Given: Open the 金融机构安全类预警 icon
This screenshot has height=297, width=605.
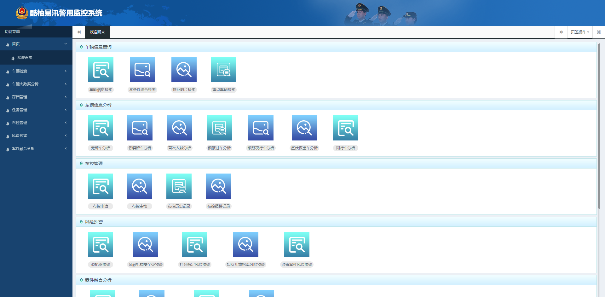Looking at the screenshot, I should click(x=146, y=244).
